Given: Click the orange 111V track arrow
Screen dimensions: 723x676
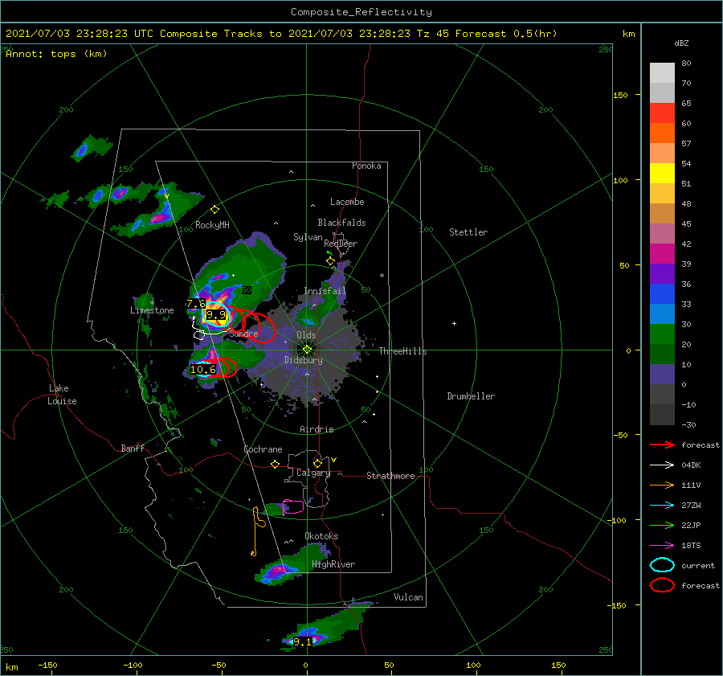Looking at the screenshot, I should 662,485.
